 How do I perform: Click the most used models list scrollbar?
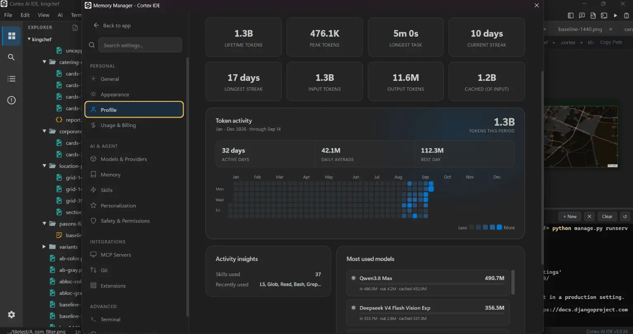513,282
